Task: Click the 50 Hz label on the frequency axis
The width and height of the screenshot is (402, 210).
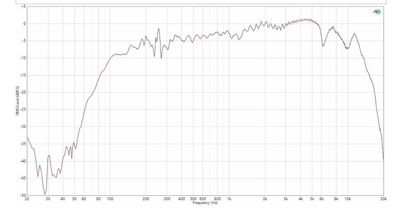Action: click(x=75, y=199)
